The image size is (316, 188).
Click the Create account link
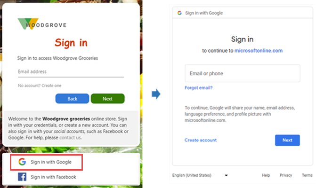click(x=201, y=140)
